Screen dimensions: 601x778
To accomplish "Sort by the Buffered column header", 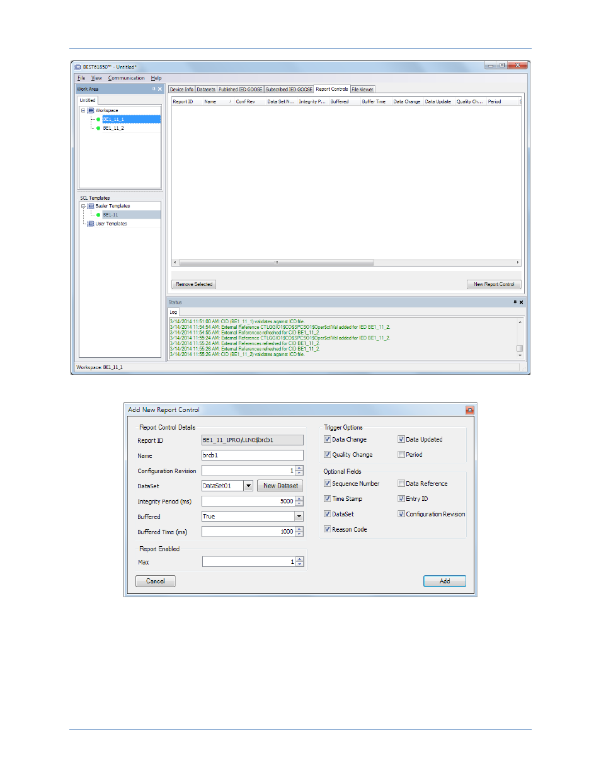I will (x=344, y=101).
